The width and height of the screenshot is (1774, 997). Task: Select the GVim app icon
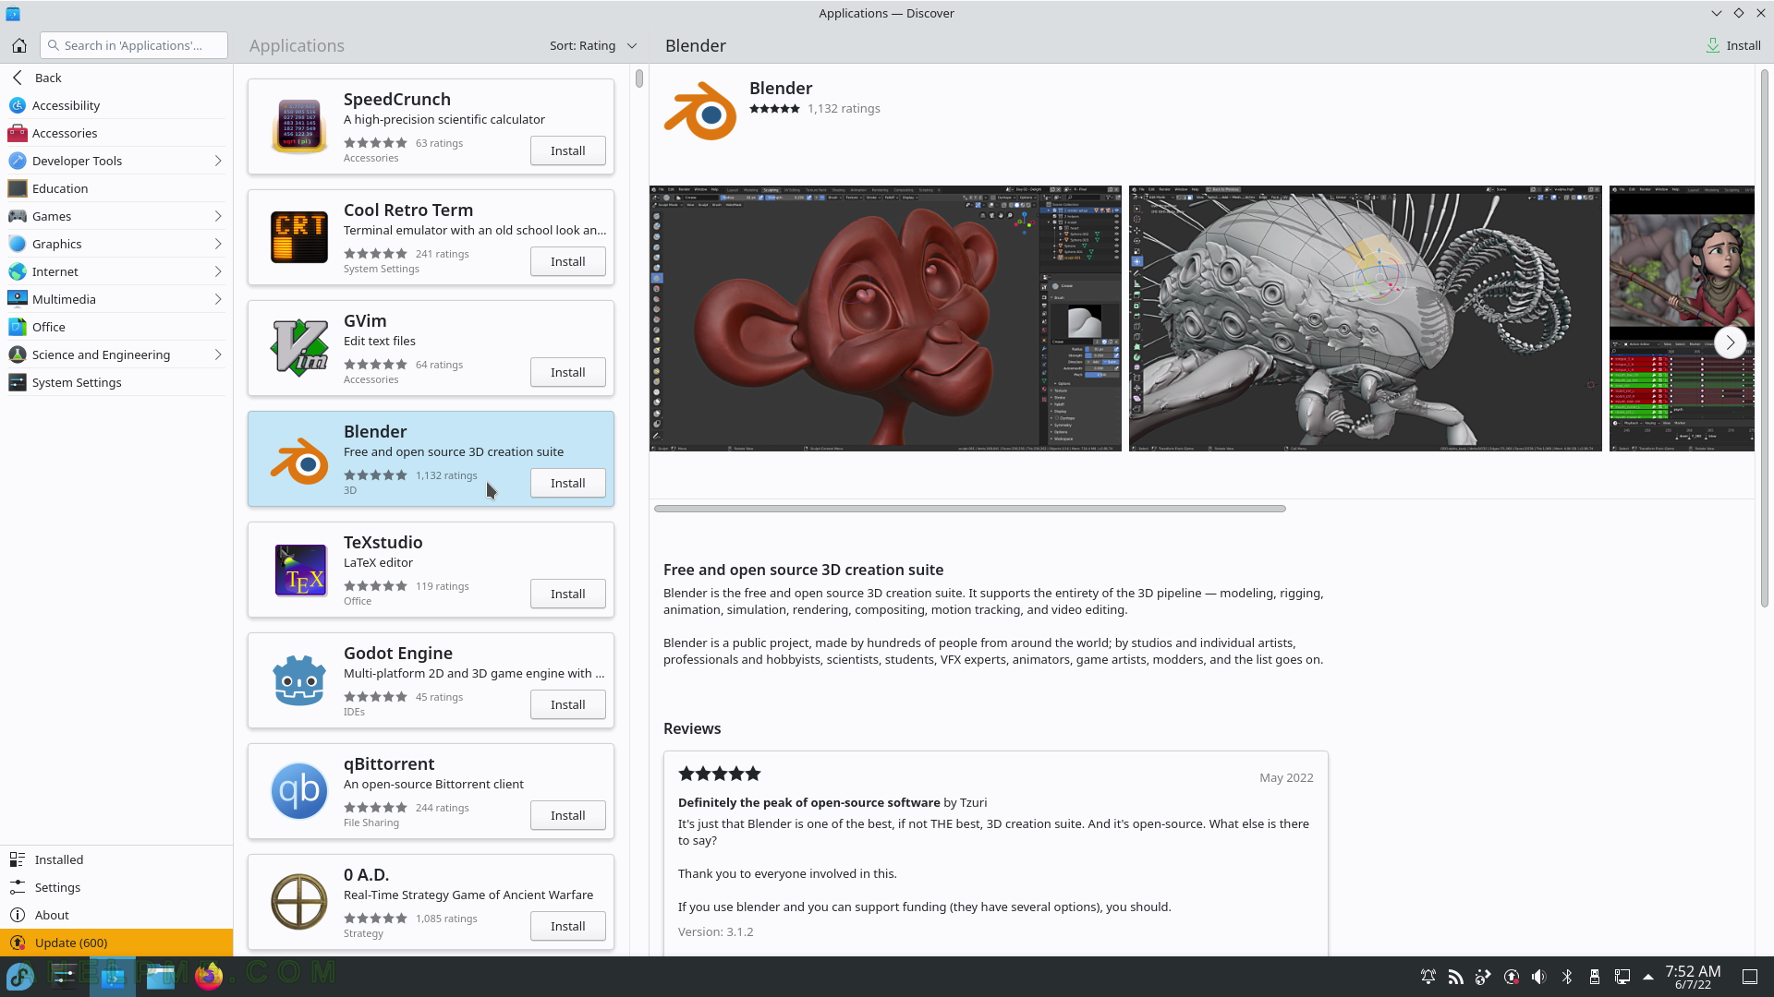(x=299, y=348)
